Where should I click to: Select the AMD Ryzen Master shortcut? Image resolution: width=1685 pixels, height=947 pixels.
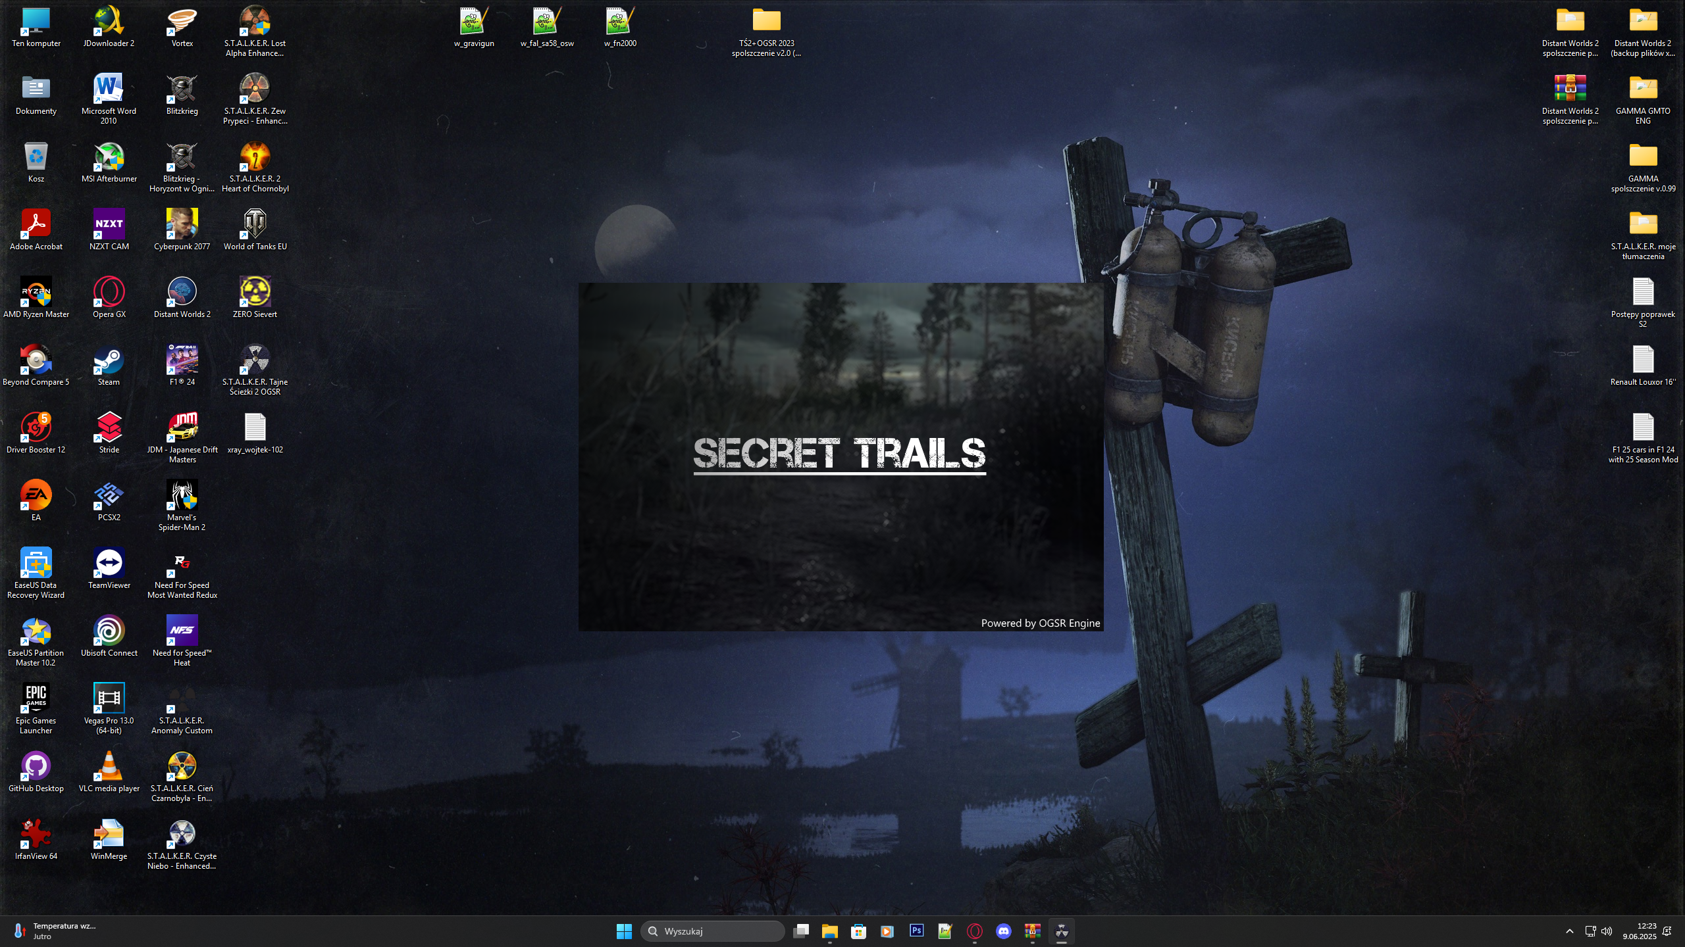(36, 299)
